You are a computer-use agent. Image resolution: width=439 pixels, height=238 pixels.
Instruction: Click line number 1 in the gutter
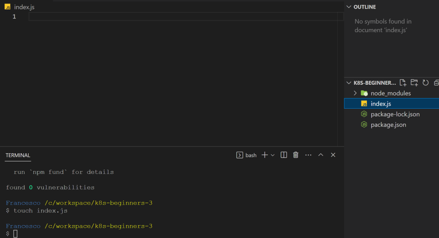click(14, 17)
